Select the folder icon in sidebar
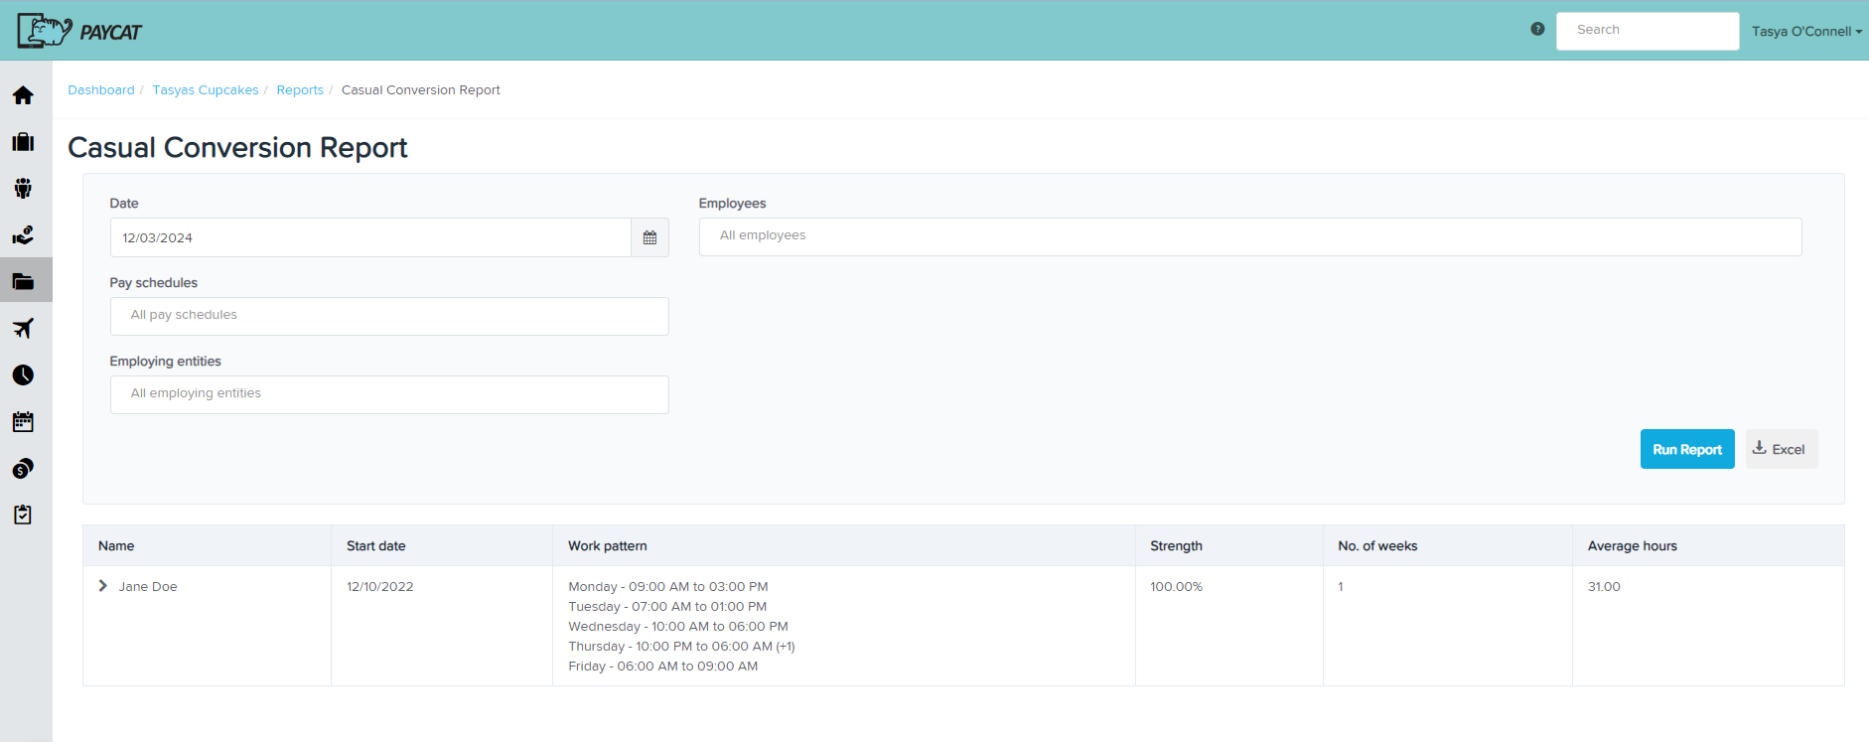1869x742 pixels. coord(23,282)
